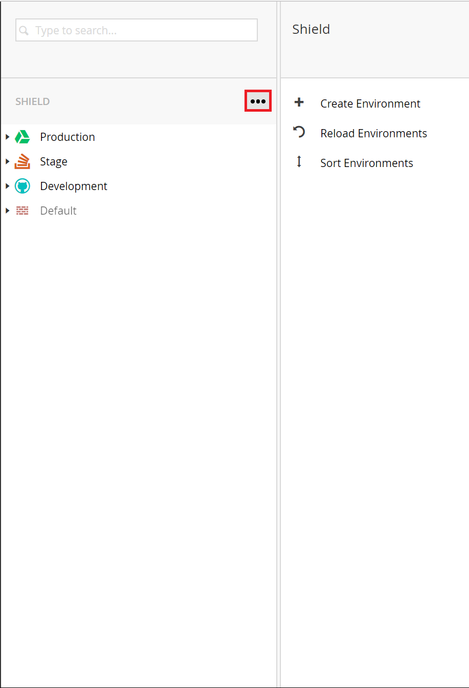The image size is (469, 688).
Task: Expand the Default tree node arrow
Action: click(x=7, y=211)
